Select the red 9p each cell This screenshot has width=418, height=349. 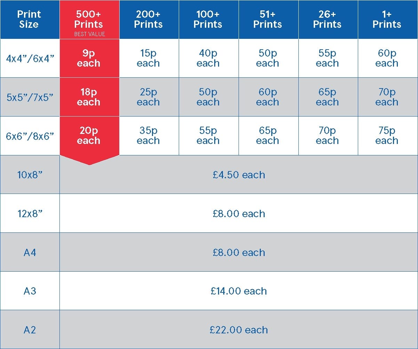[89, 58]
